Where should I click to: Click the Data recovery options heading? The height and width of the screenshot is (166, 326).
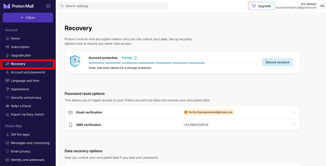pos(83,151)
